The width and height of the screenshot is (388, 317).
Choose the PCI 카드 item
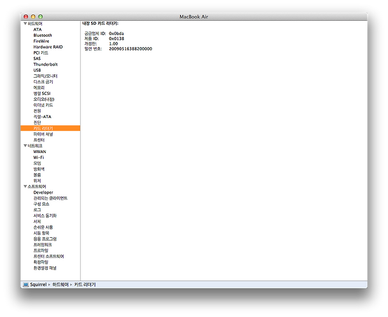point(40,53)
